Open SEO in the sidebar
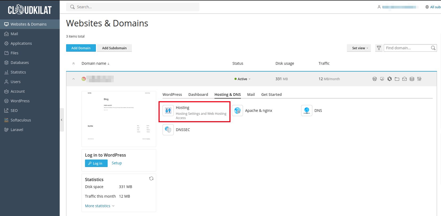The height and width of the screenshot is (216, 441). (30, 111)
